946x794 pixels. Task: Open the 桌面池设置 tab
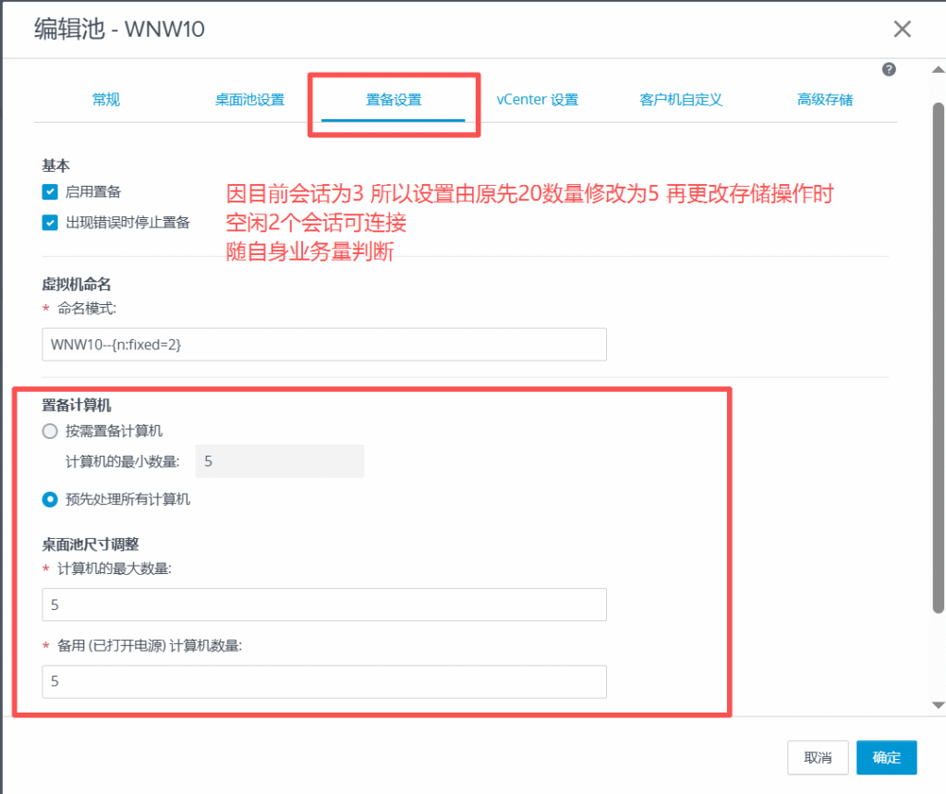249,100
